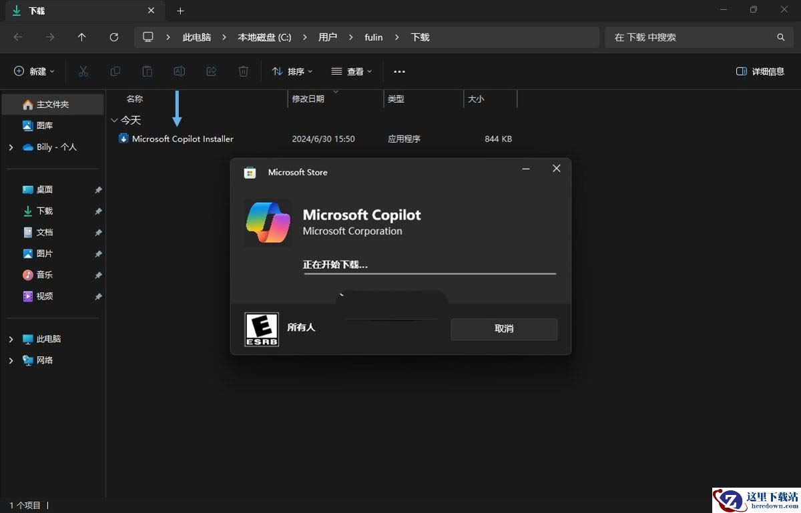Open 视频 in the sidebar
801x513 pixels.
(44, 296)
